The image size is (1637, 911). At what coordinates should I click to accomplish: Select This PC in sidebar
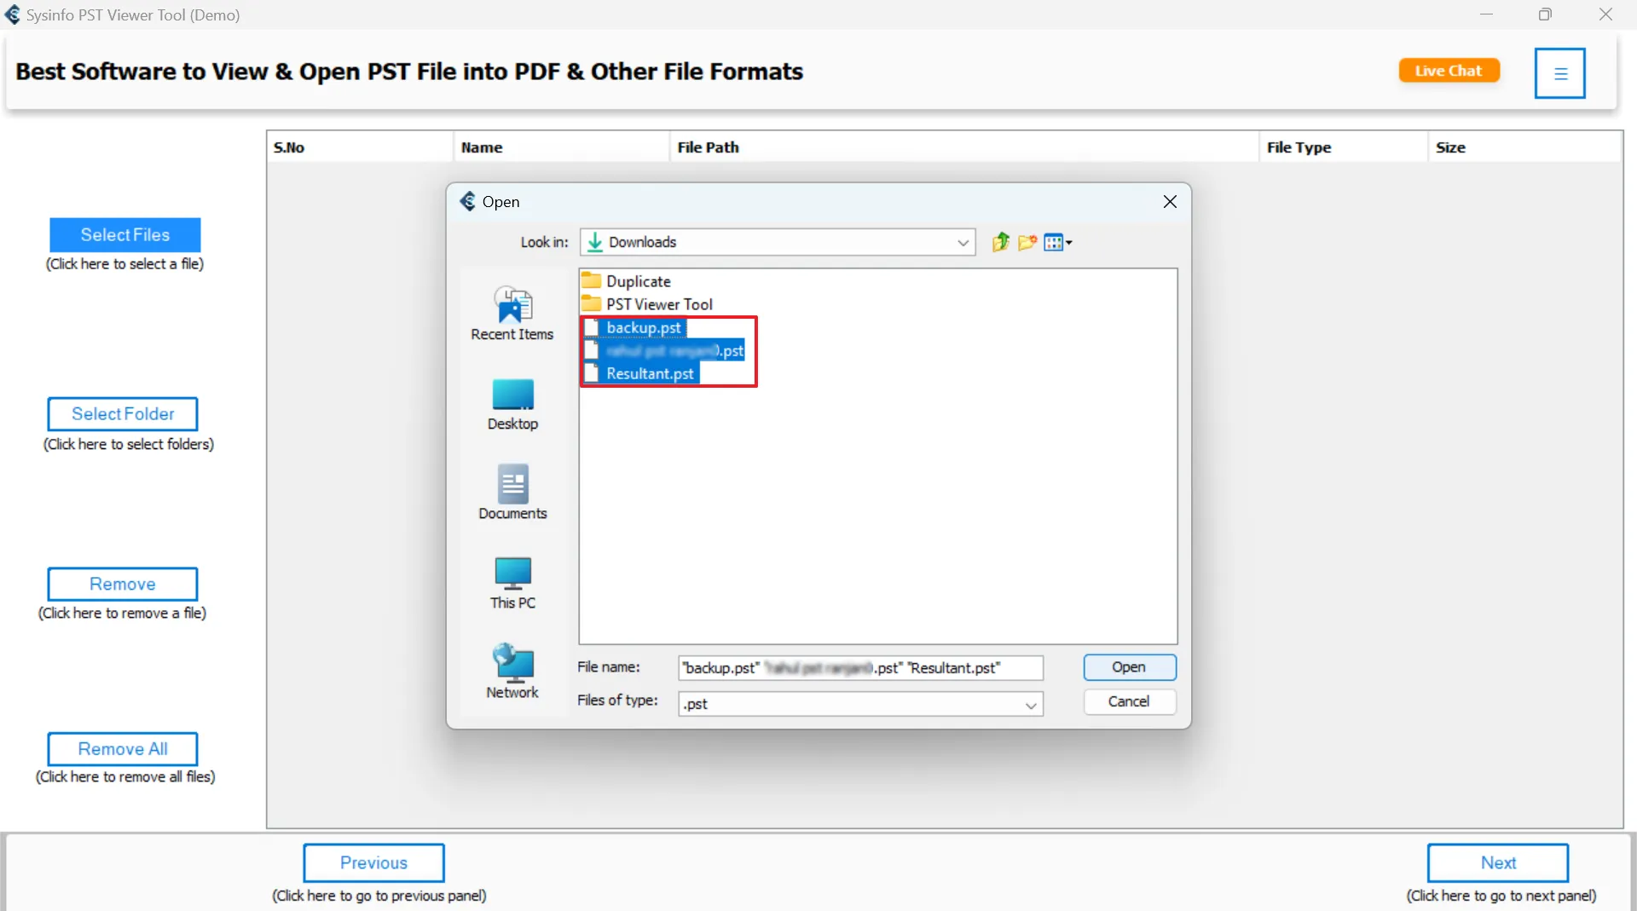512,584
